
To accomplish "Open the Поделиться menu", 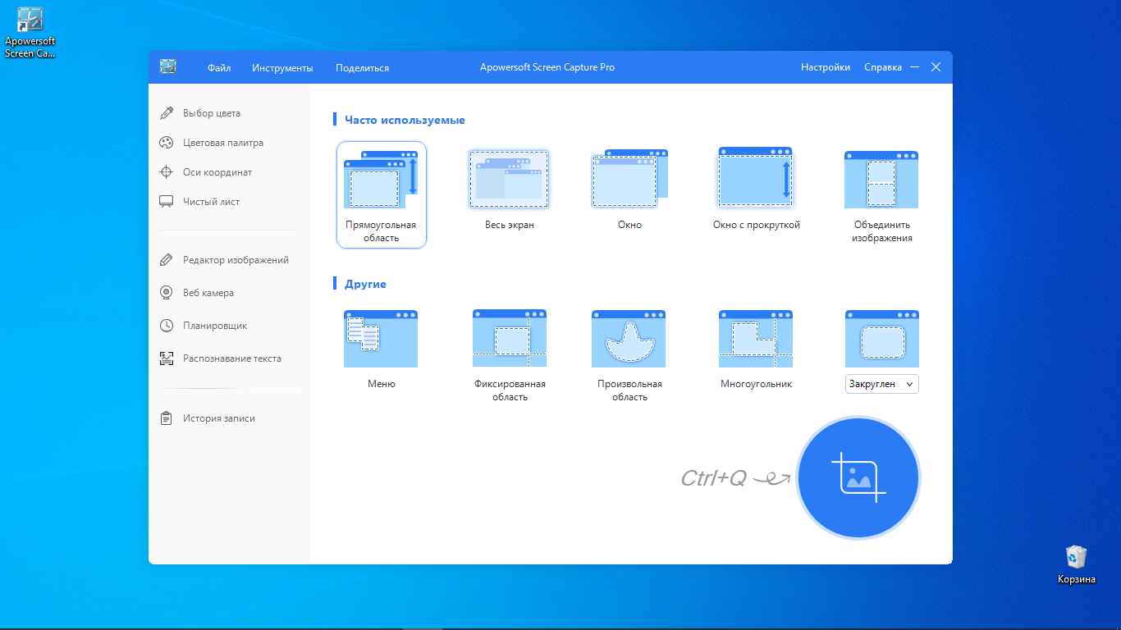I will click(362, 68).
